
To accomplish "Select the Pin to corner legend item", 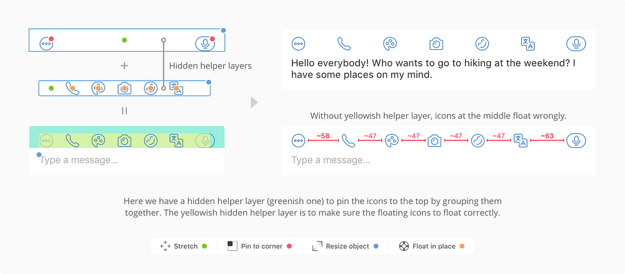I will (x=259, y=246).
